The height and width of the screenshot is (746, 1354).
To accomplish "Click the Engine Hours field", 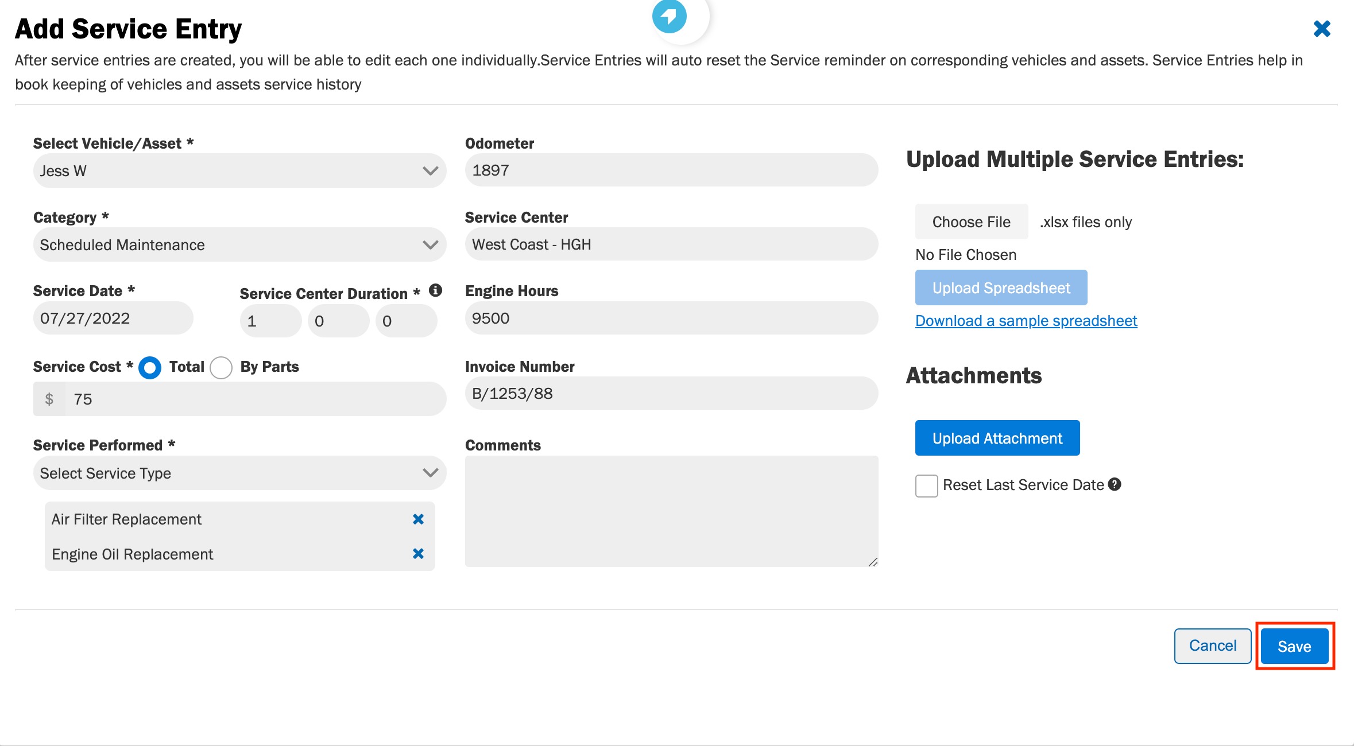I will [x=671, y=318].
